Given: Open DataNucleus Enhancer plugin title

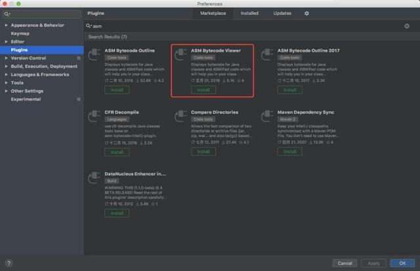Looking at the screenshot, I should coord(135,174).
